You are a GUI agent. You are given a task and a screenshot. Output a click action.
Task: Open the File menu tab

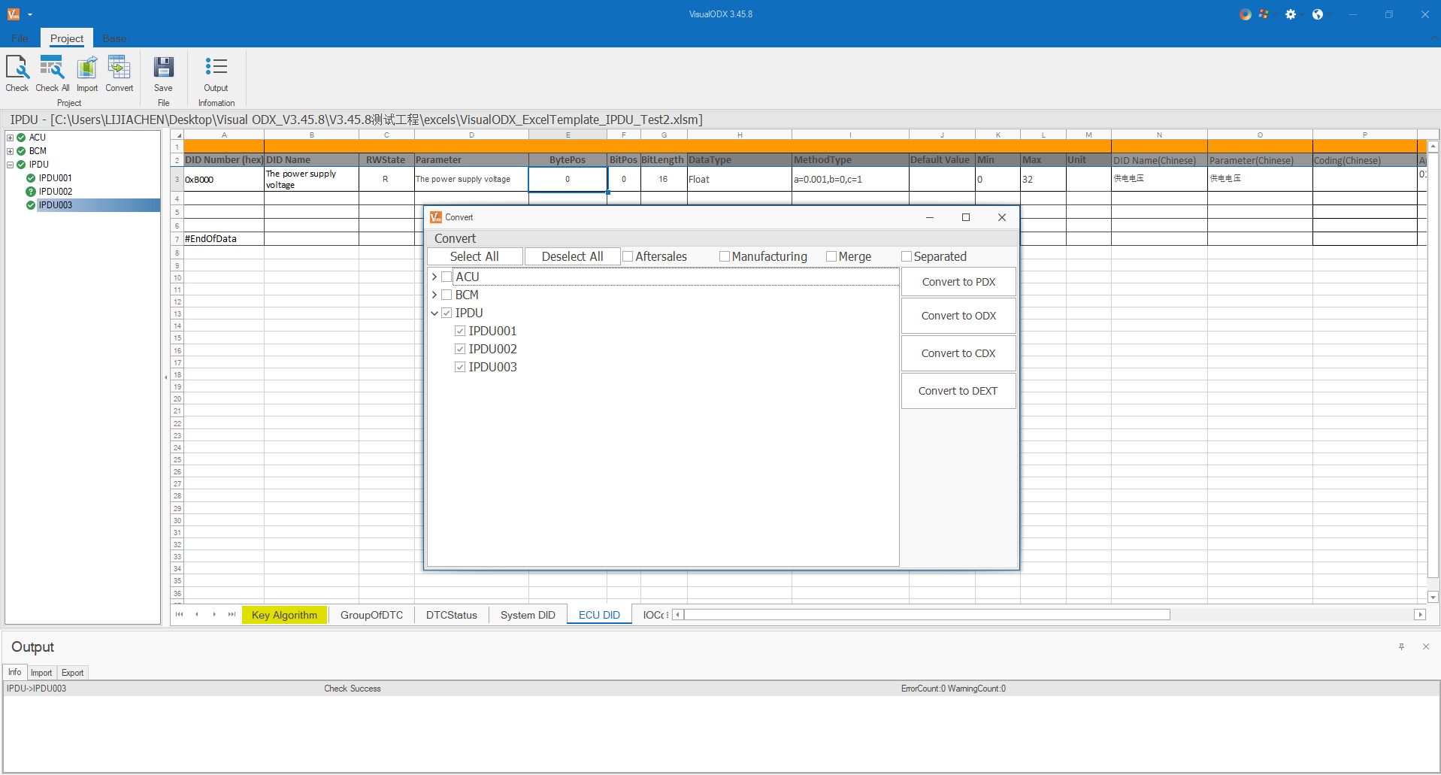click(20, 38)
